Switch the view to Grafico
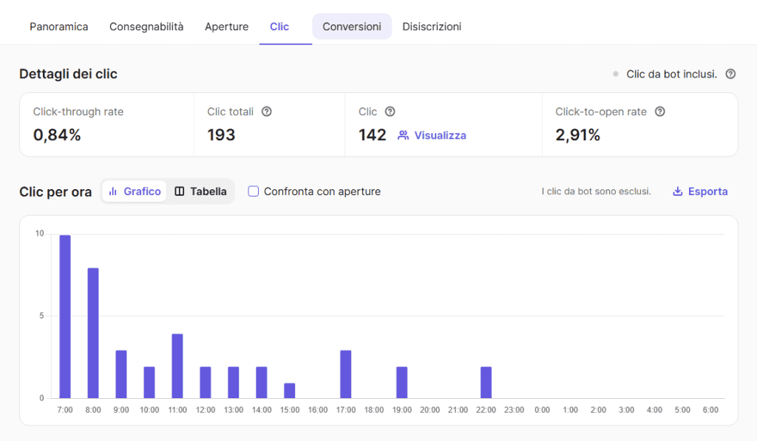 pyautogui.click(x=135, y=191)
